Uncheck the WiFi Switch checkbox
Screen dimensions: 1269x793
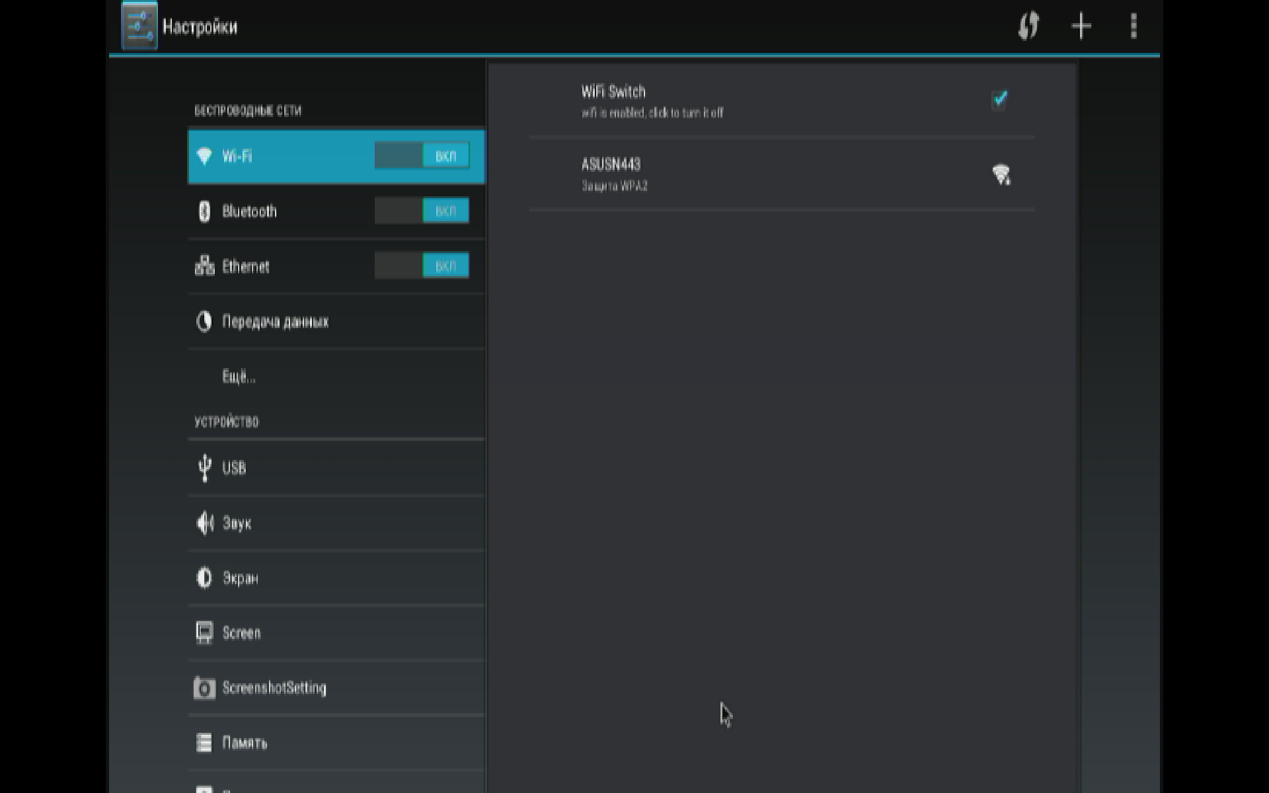(999, 99)
